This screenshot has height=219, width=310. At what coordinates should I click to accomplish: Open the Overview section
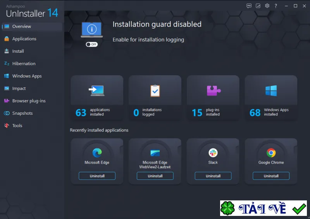click(32, 26)
